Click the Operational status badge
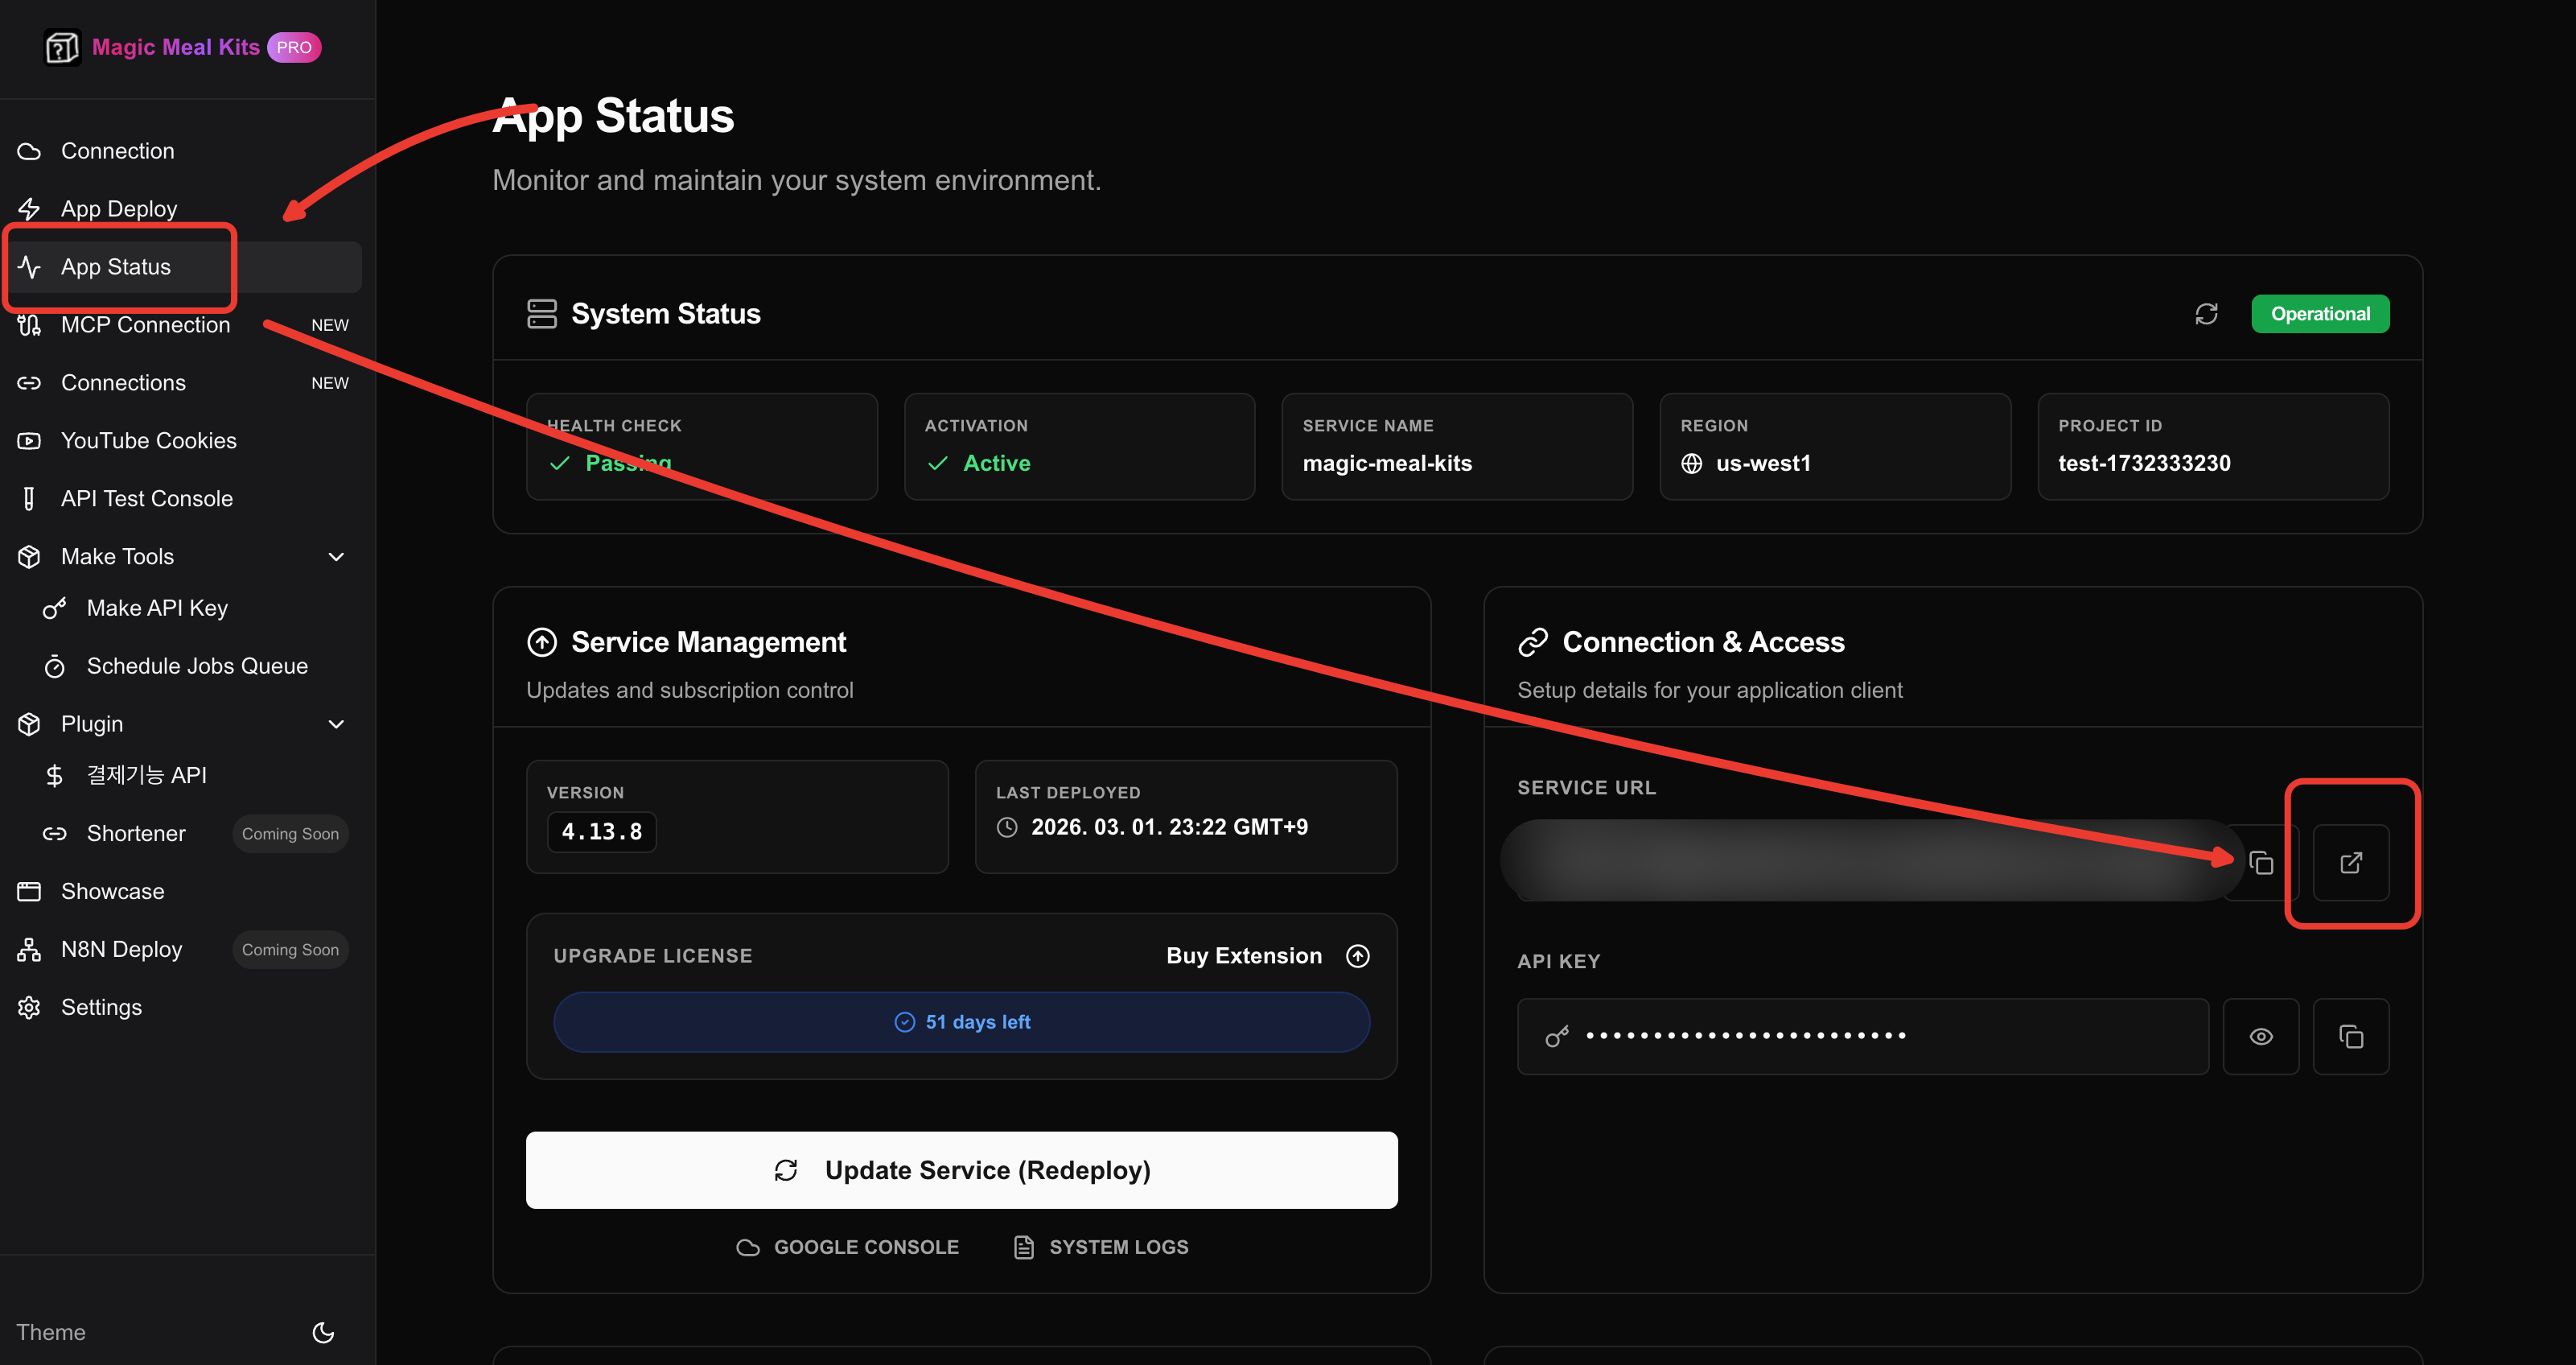Screen dimensions: 2576x1365 click(2320, 314)
